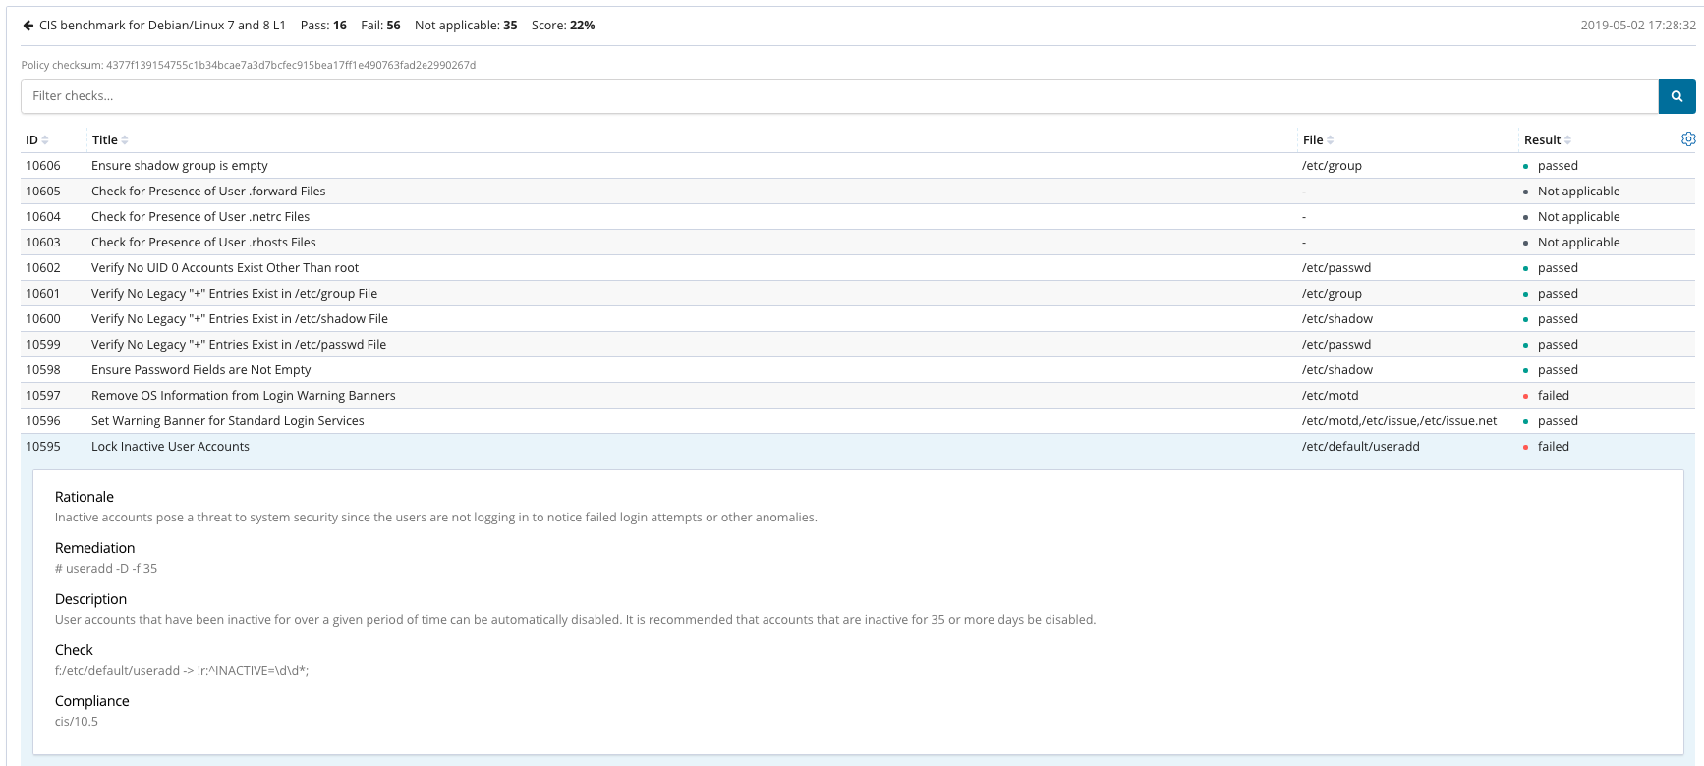Screen dimensions: 1704x766
Task: Click failed status of check 10597
Action: [1553, 396]
